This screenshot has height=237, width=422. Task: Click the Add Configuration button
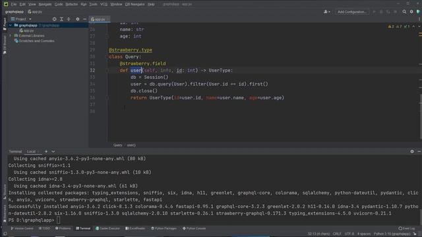pos(351,12)
